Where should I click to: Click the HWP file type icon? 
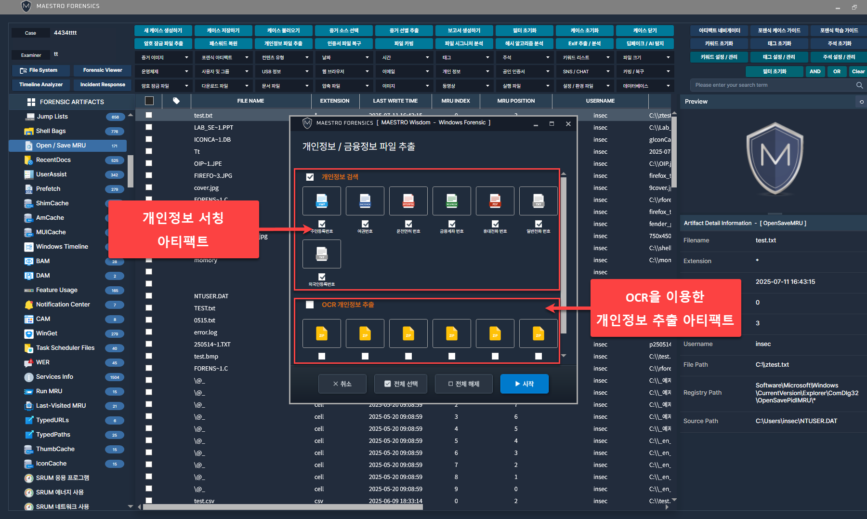coord(321,201)
